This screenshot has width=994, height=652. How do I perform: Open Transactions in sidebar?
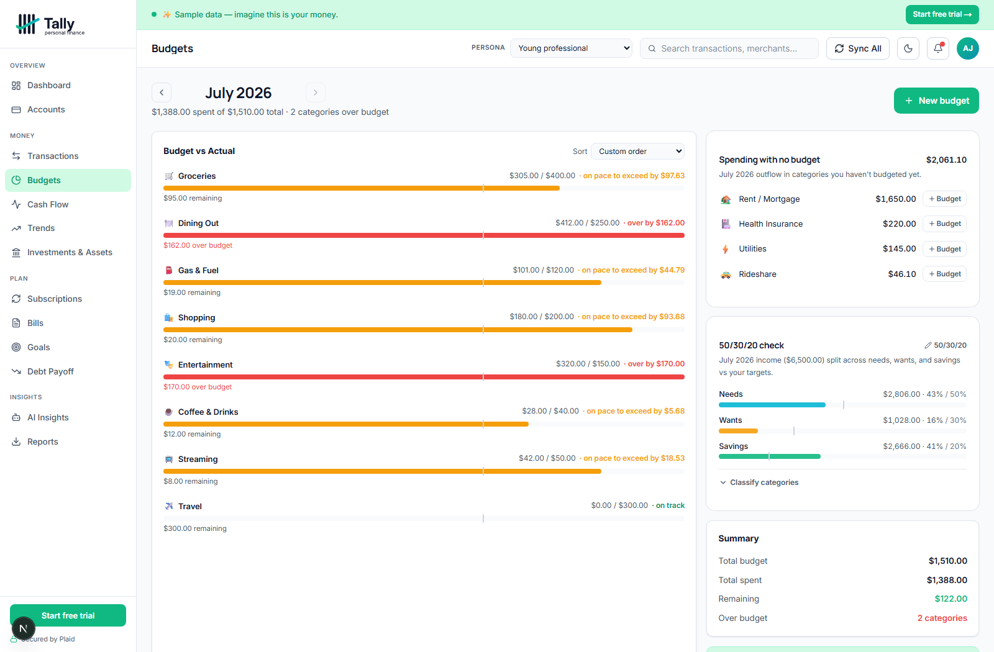pos(68,156)
